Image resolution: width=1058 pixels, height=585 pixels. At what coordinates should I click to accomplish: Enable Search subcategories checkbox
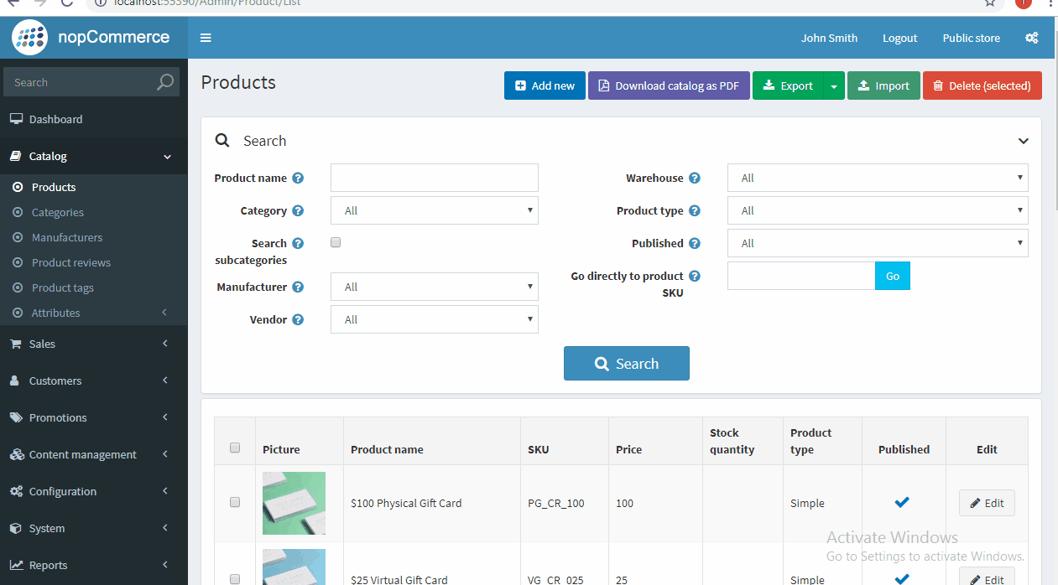coord(336,242)
